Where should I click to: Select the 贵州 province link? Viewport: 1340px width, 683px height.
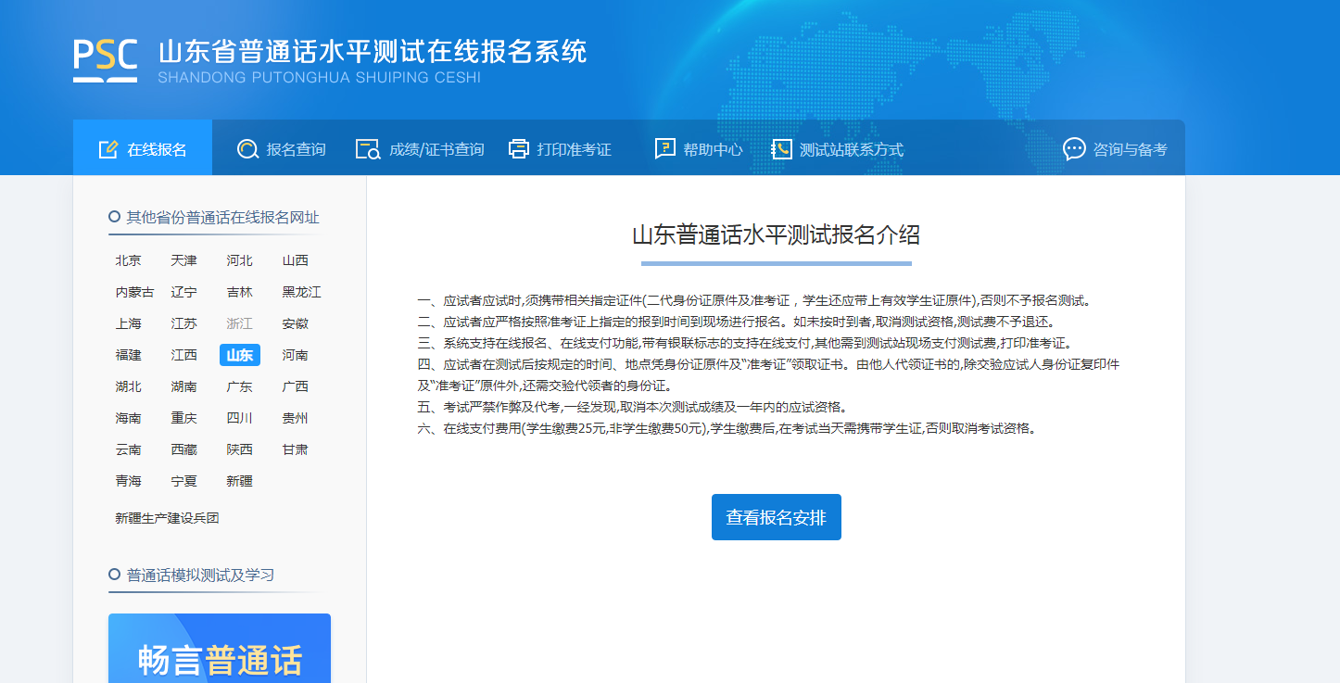coord(296,418)
